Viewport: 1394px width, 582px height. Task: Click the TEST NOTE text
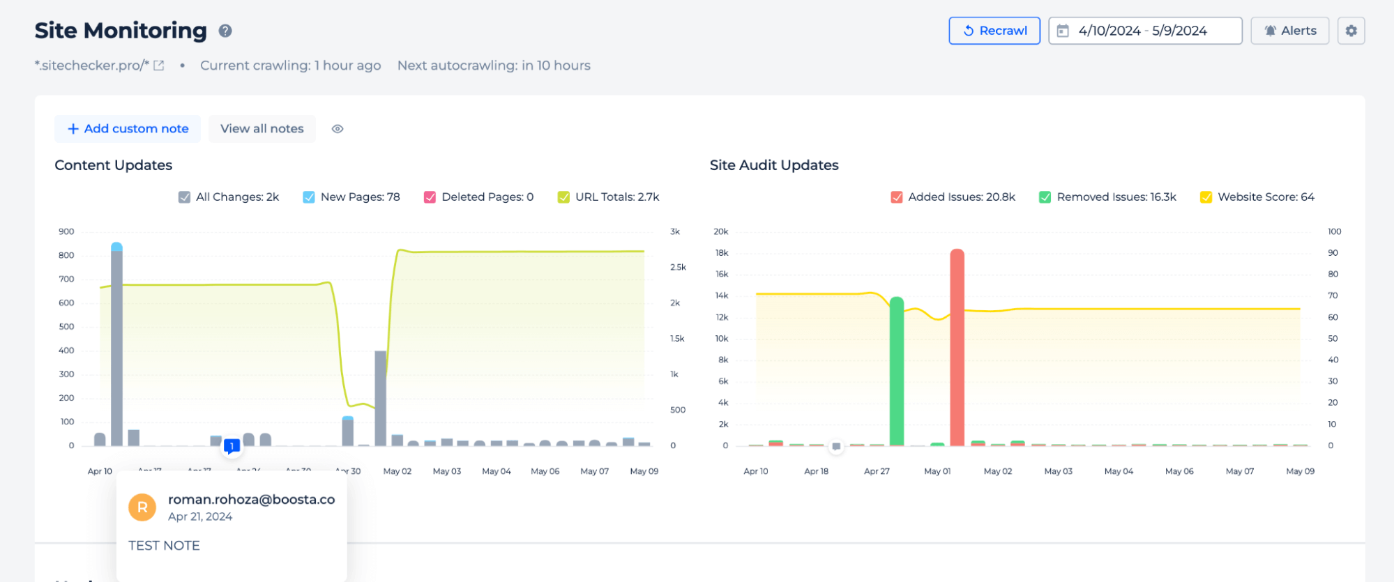164,546
